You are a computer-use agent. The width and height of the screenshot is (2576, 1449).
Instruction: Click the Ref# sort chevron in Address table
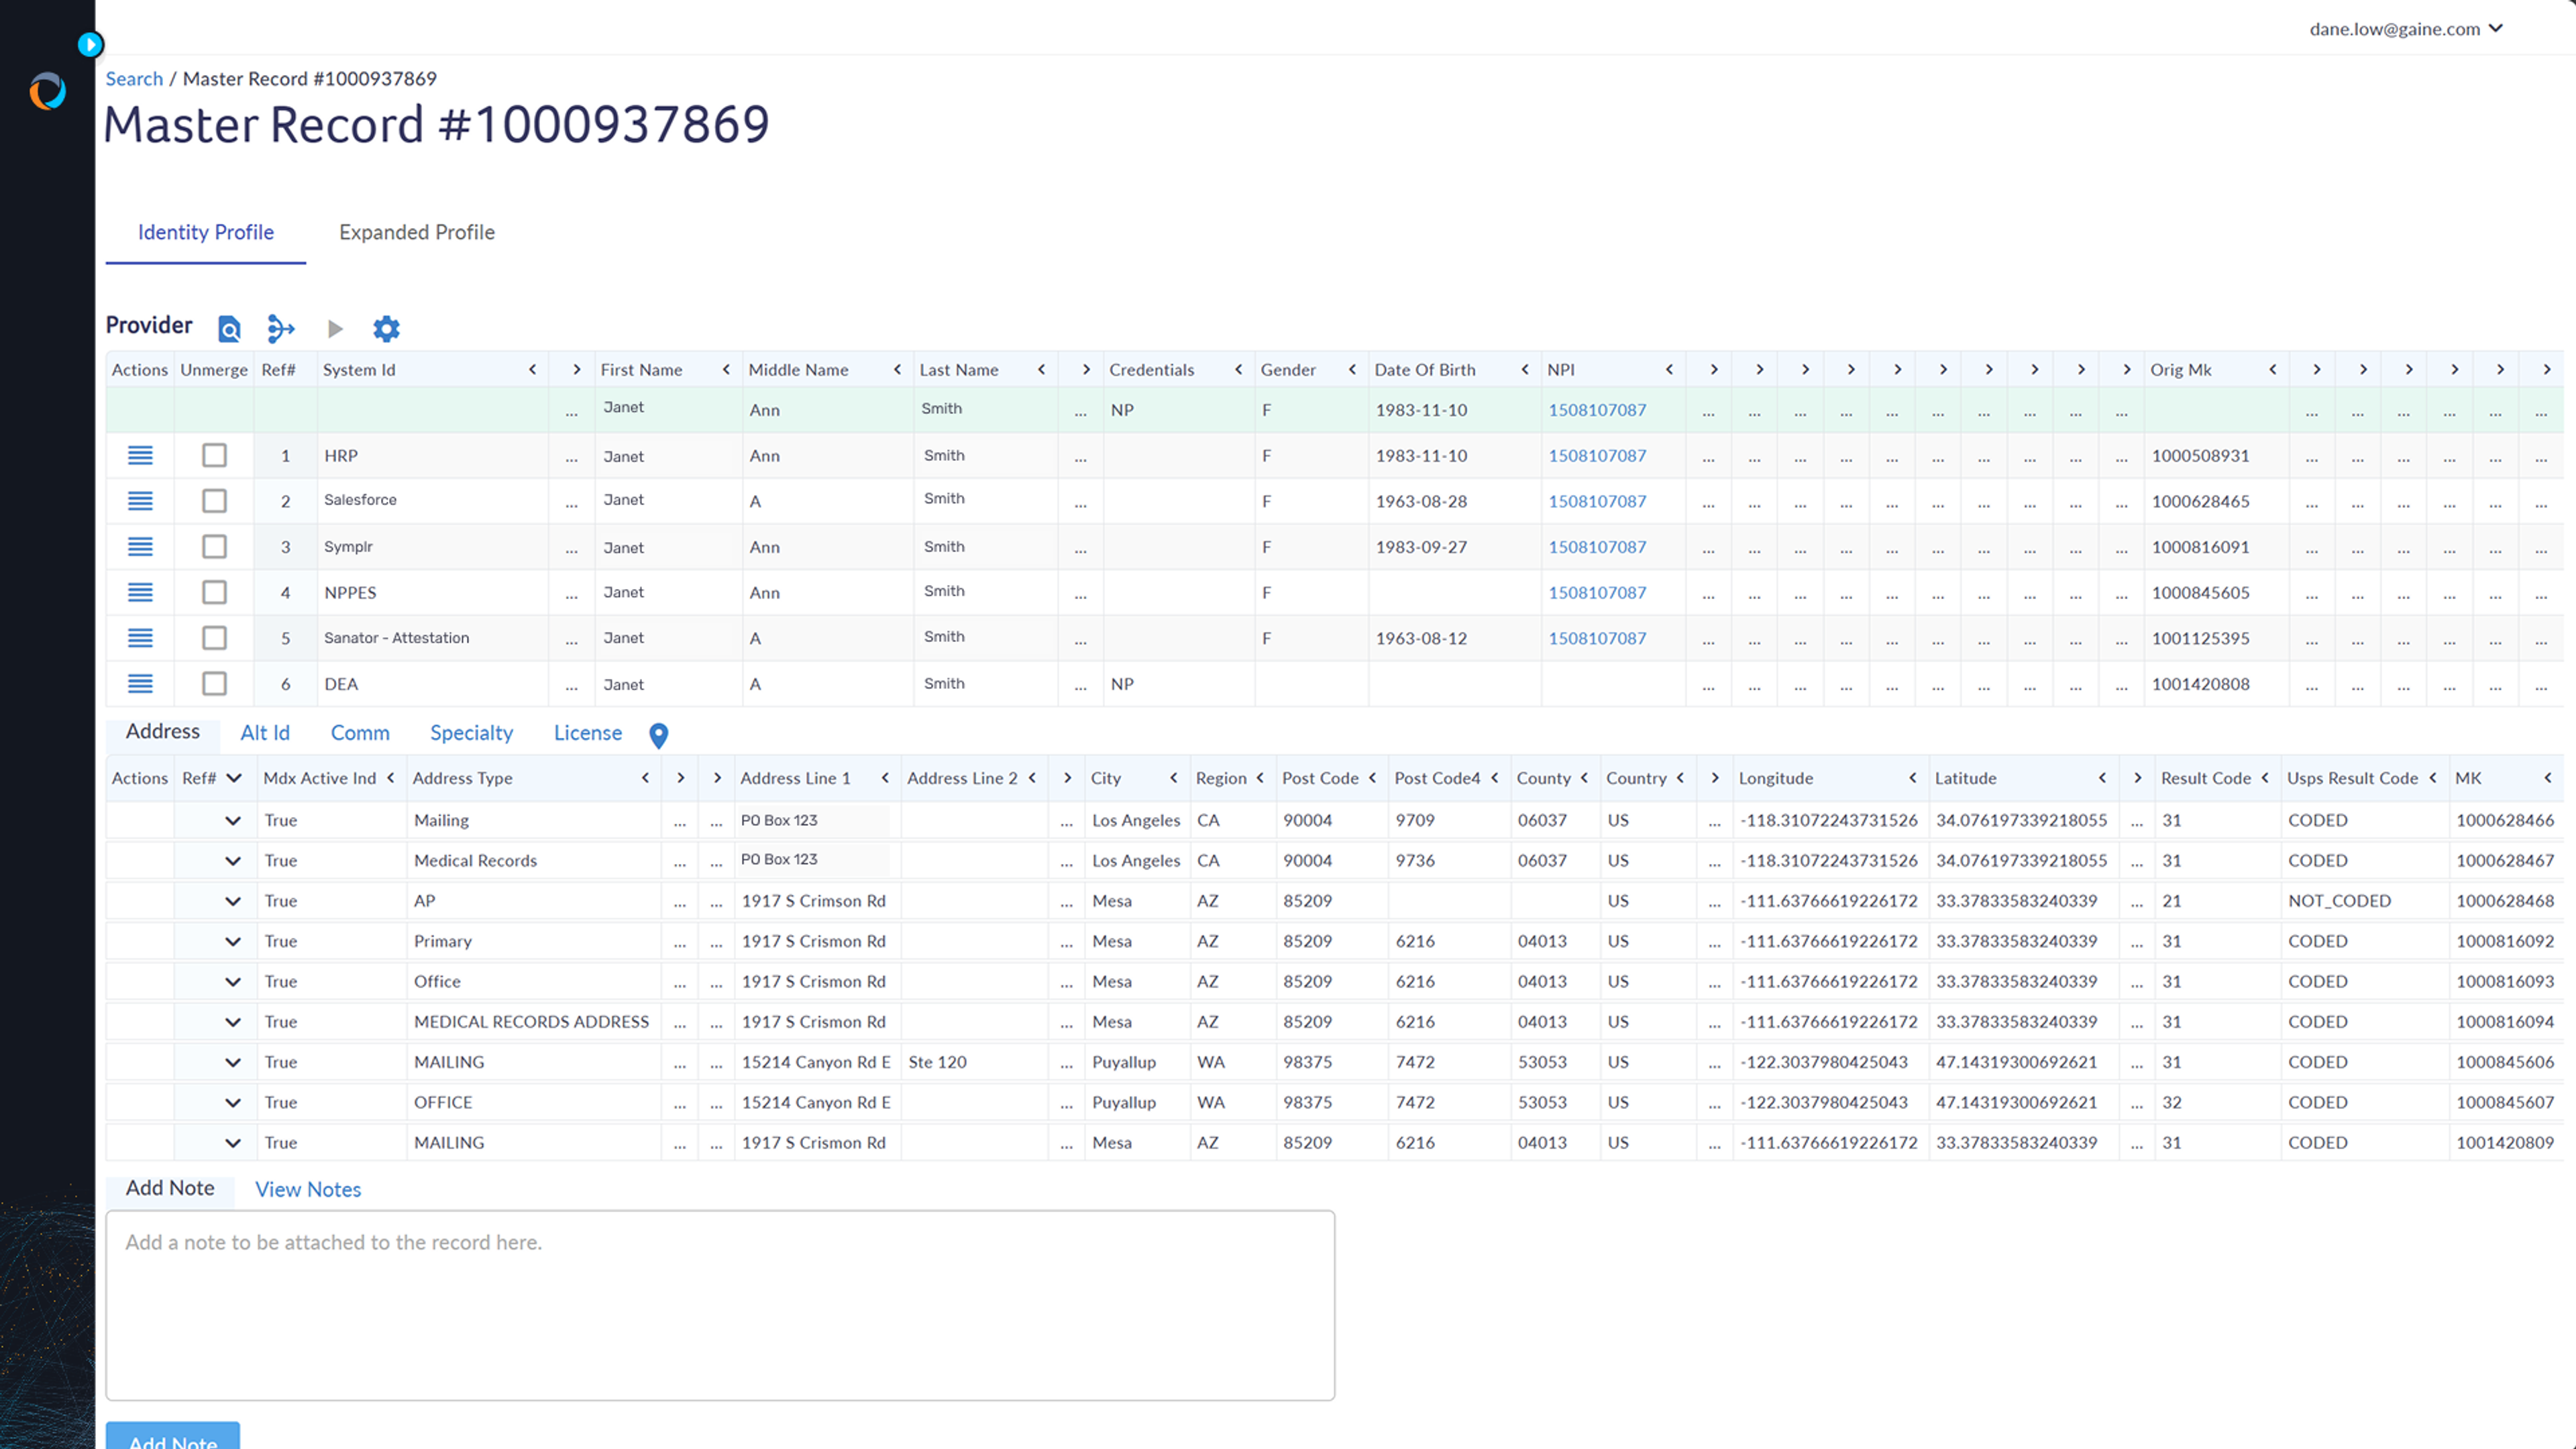point(234,778)
